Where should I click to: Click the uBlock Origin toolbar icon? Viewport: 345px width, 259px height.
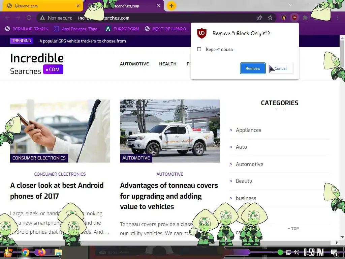tap(294, 18)
